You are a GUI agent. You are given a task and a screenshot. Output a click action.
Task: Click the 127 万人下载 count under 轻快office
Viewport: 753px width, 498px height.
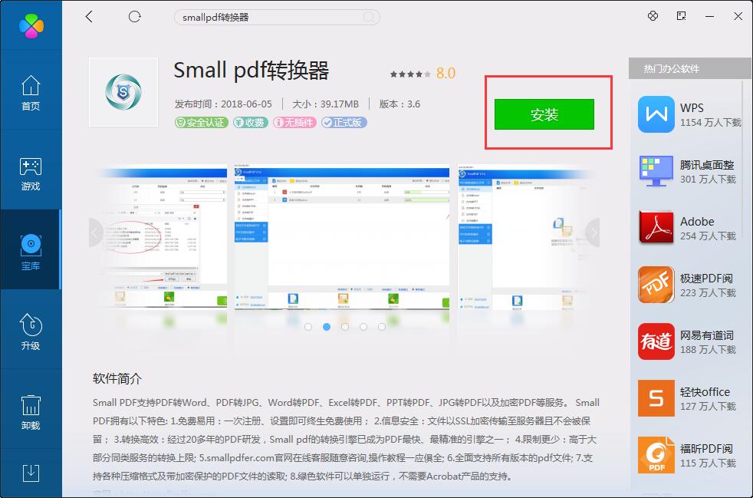pyautogui.click(x=708, y=406)
